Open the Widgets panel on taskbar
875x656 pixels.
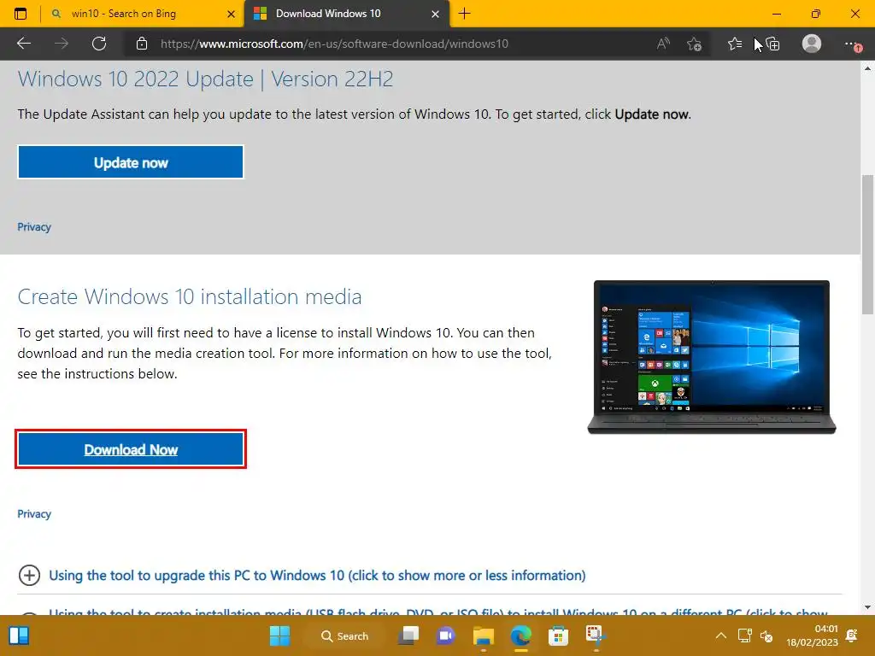pyautogui.click(x=19, y=635)
